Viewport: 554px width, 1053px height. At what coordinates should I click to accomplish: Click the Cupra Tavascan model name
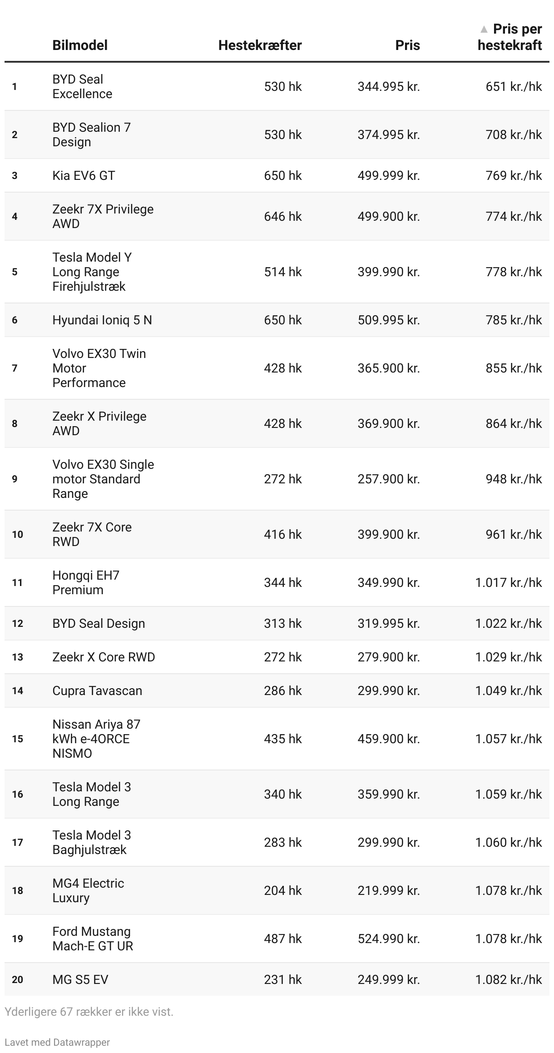[97, 690]
